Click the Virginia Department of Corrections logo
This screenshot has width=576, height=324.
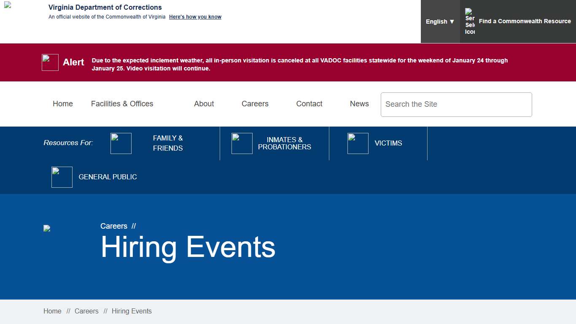[7, 6]
